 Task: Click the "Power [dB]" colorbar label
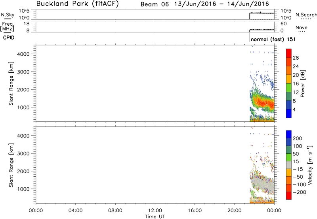point(303,83)
